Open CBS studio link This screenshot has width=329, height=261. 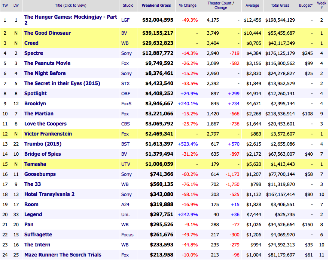coord(125,124)
